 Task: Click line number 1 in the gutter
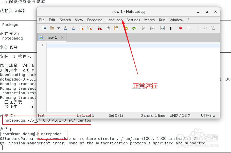(42, 45)
